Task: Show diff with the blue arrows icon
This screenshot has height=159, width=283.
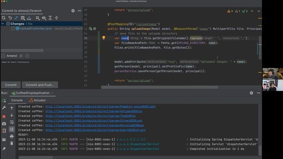Action: [x=16, y=18]
